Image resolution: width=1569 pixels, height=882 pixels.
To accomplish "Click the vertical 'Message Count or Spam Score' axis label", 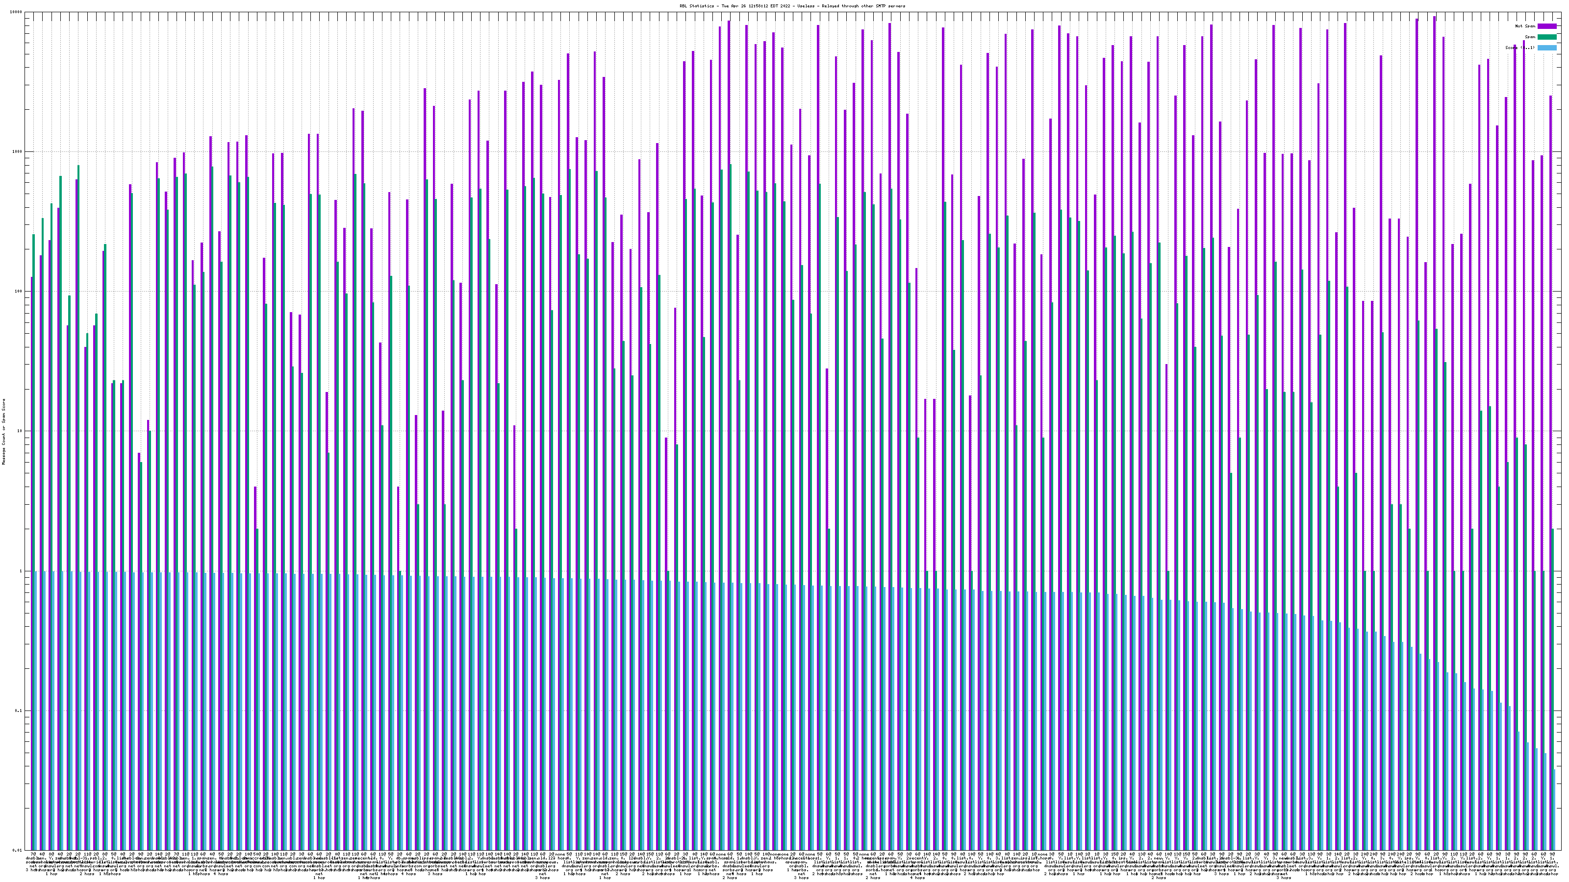I will pos(3,432).
